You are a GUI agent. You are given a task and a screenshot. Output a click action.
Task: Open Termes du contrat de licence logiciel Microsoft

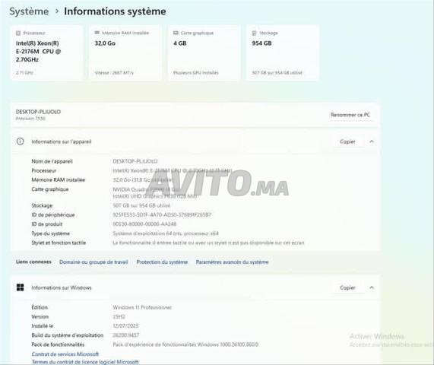(x=85, y=362)
